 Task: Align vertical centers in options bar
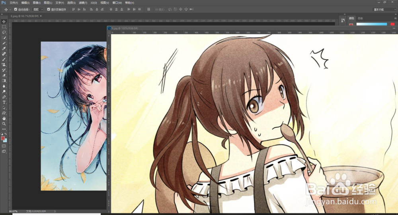pos(79,10)
